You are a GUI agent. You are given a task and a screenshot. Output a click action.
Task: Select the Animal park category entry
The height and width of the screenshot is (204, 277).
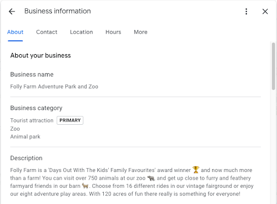tap(25, 137)
